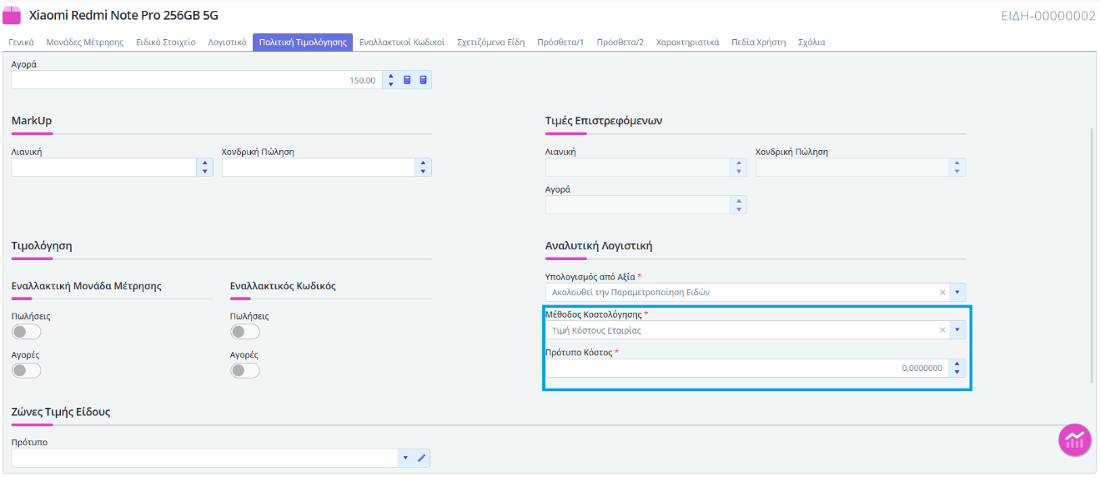Open the Πρόσθετα/2 tab

(620, 42)
